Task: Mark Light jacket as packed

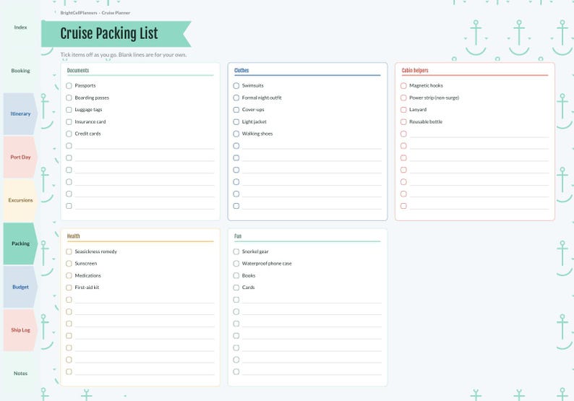Action: click(236, 122)
